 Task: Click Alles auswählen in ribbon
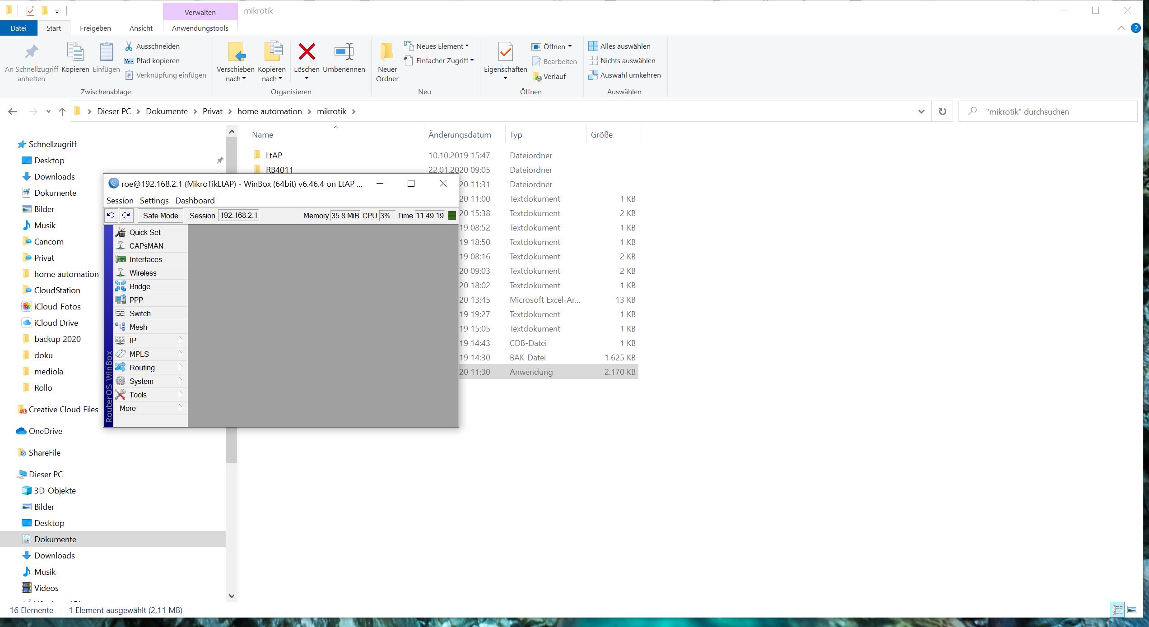(625, 46)
